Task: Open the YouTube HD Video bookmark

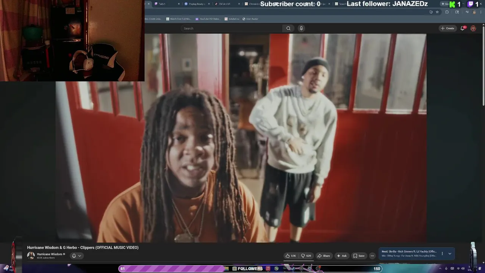Action: [x=208, y=19]
